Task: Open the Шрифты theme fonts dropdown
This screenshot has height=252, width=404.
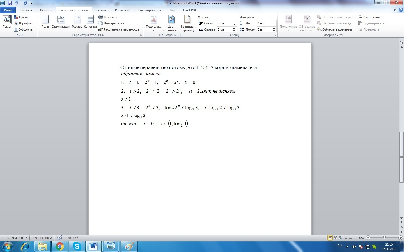Action: [25, 23]
